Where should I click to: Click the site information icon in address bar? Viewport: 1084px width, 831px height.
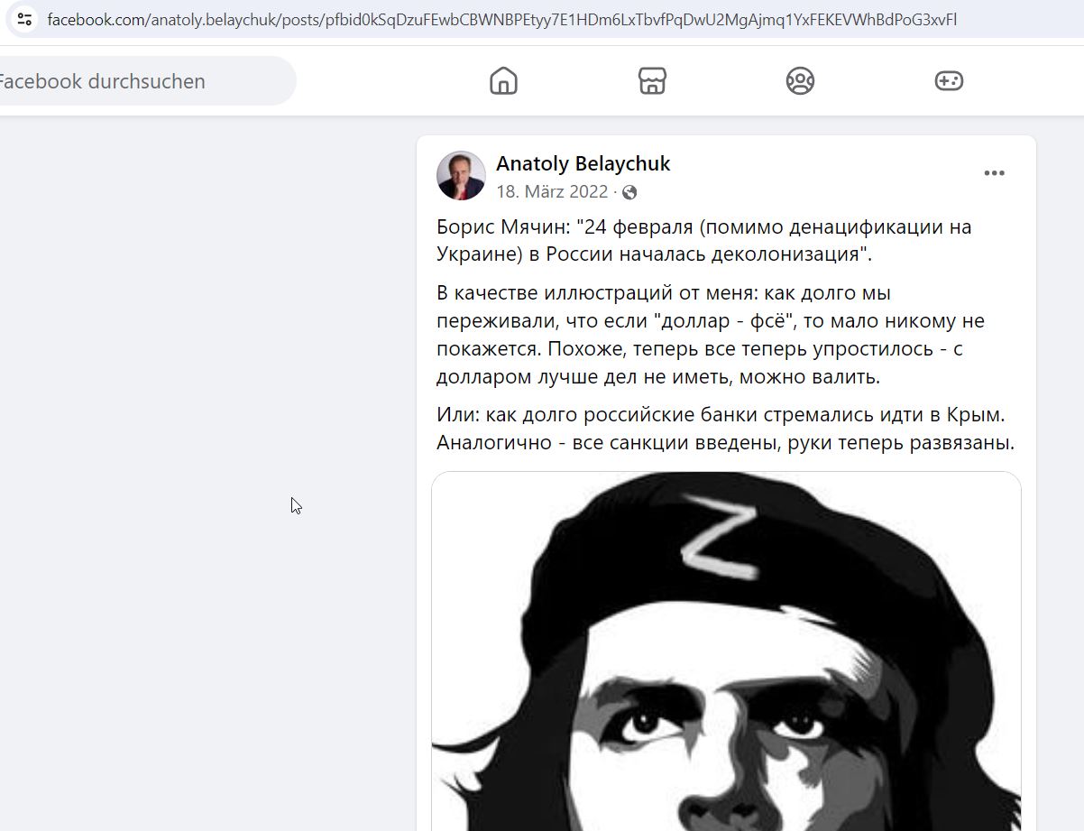coord(24,19)
